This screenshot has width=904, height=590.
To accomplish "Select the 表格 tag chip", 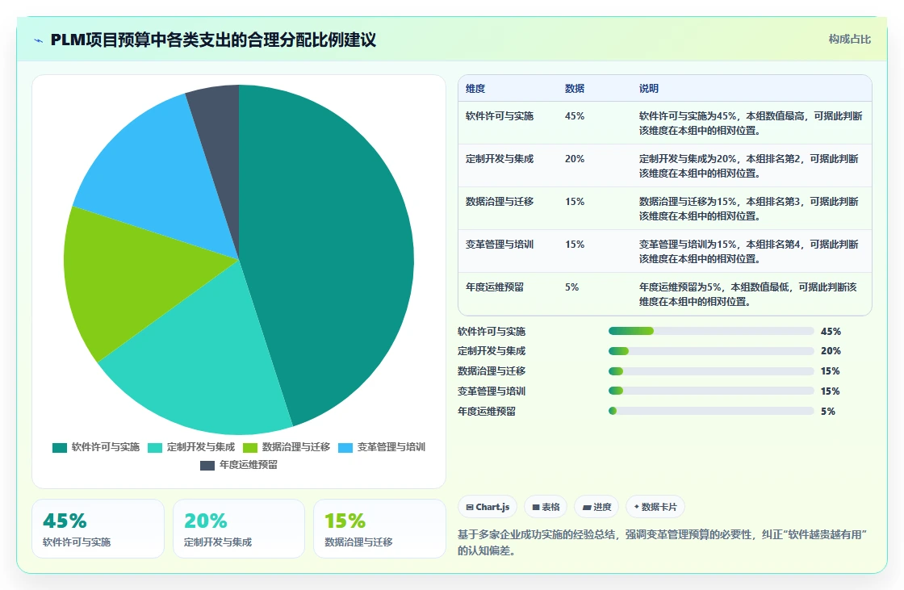I will pyautogui.click(x=546, y=507).
